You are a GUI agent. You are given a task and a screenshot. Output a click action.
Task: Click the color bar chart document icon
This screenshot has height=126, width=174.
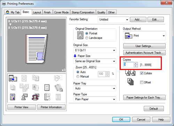pos(13,97)
